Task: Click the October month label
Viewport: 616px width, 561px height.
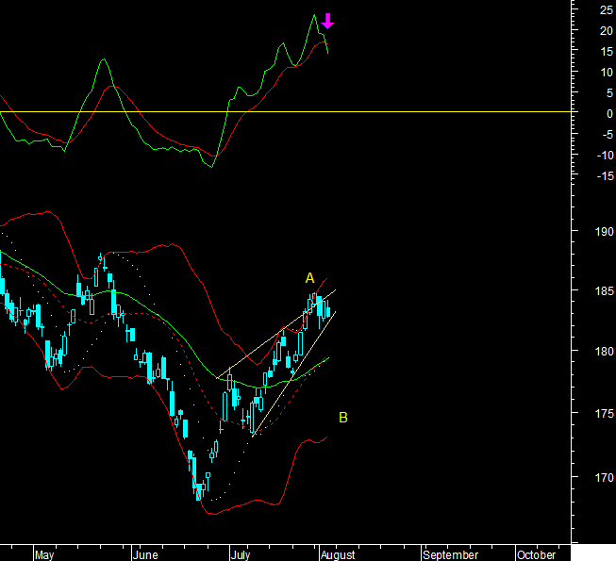Action: [536, 555]
